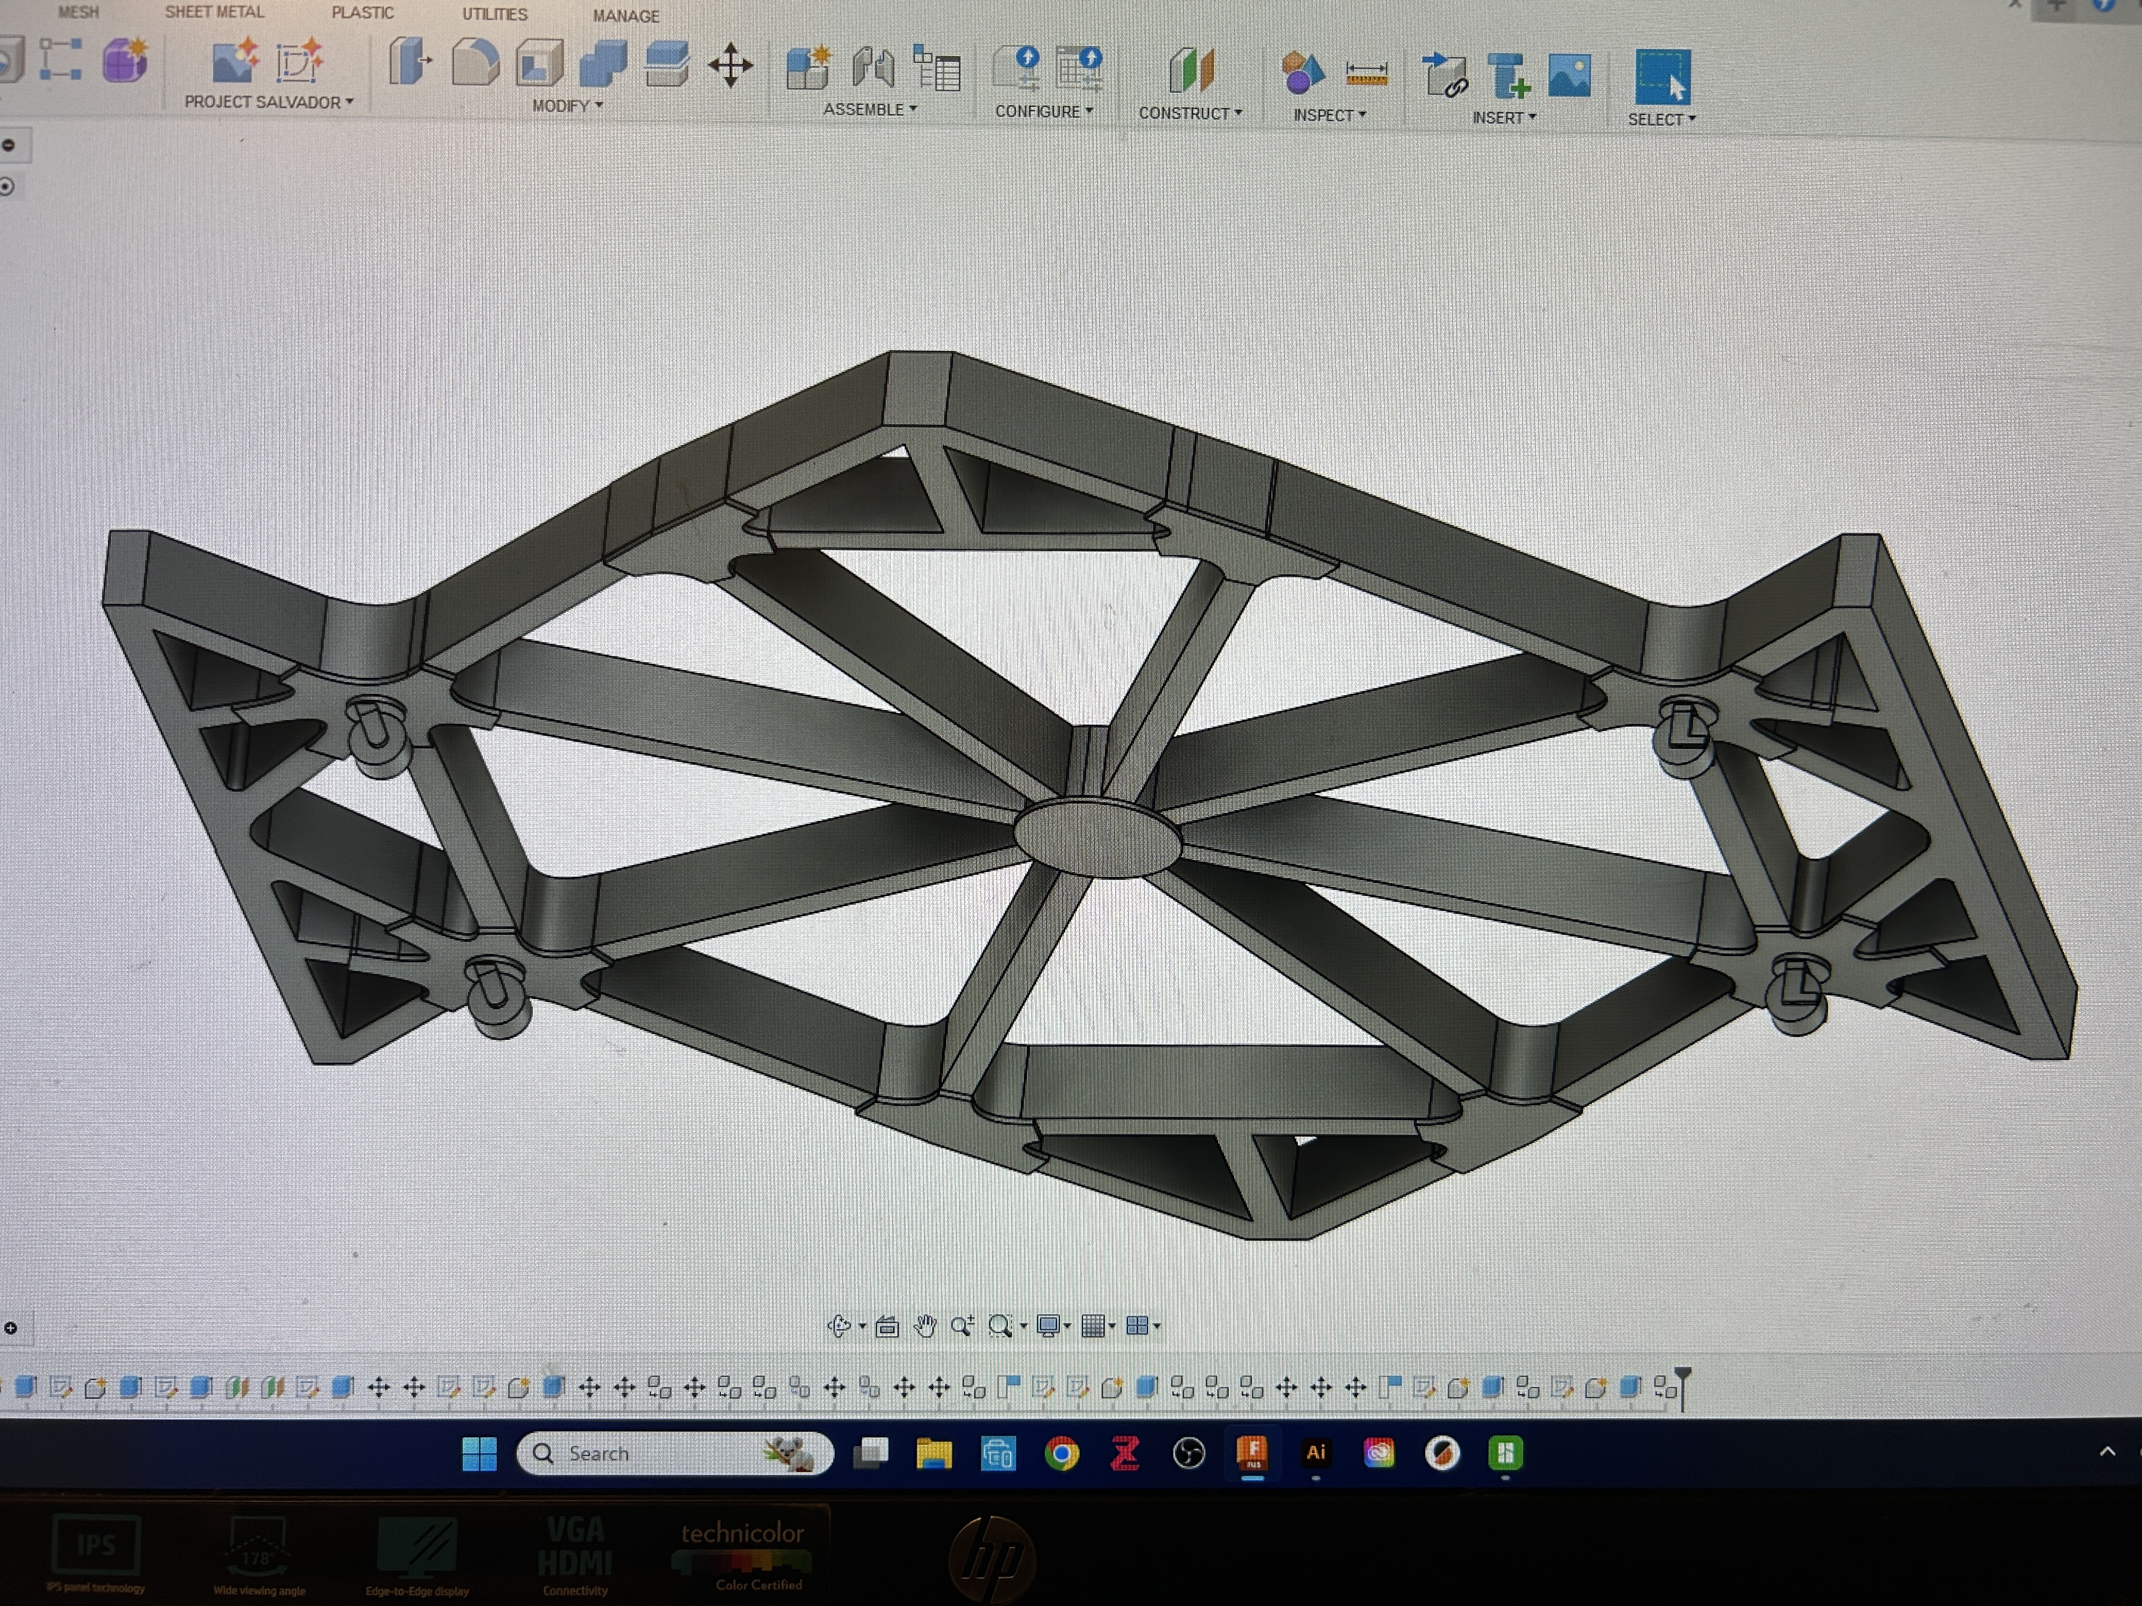Click the Zoom magnifier with plus-minus
This screenshot has height=1606, width=2142.
point(963,1325)
